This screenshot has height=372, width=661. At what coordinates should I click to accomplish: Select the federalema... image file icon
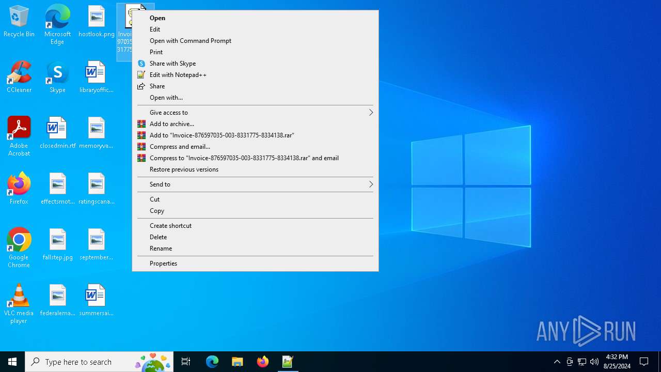[x=57, y=301]
